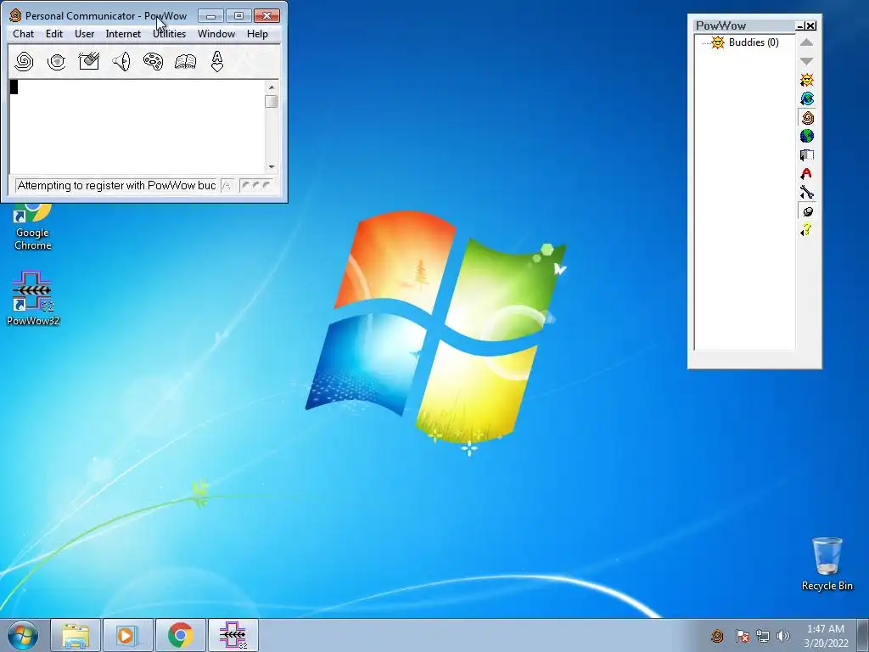Click the Show desktop strip on taskbar

coord(863,635)
